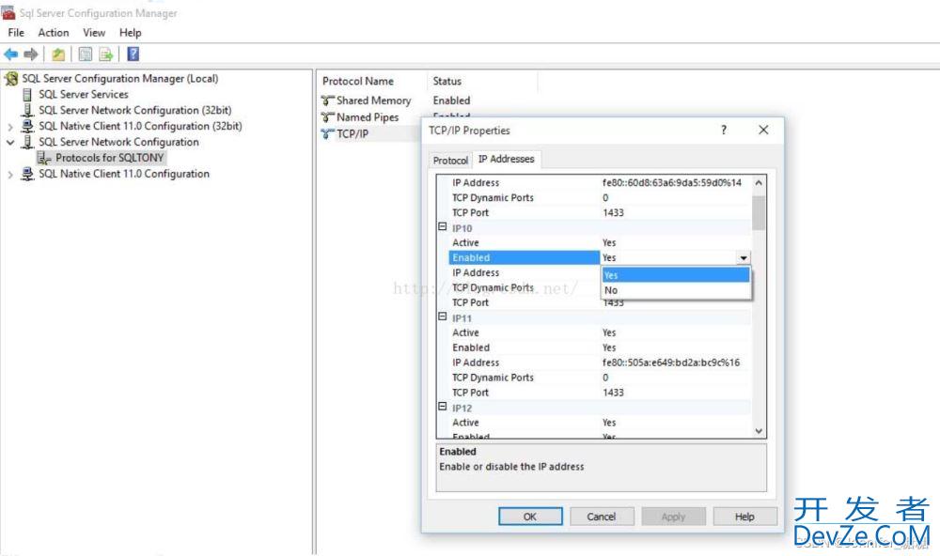The width and height of the screenshot is (940, 556).
Task: Click the Forward arrow toolbar icon
Action: [31, 54]
